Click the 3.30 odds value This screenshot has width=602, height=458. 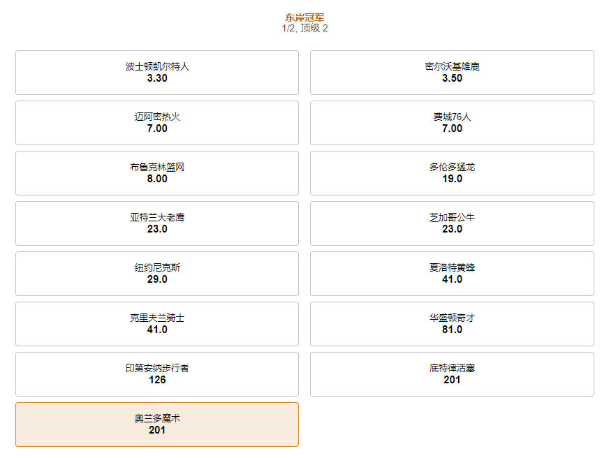[x=157, y=78]
